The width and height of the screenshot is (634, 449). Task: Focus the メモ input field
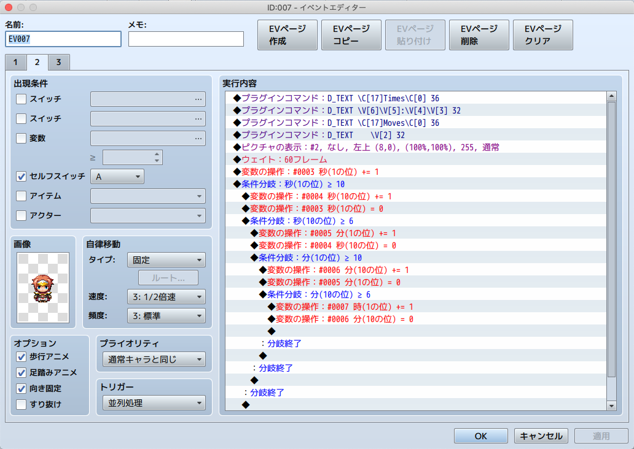click(x=186, y=39)
